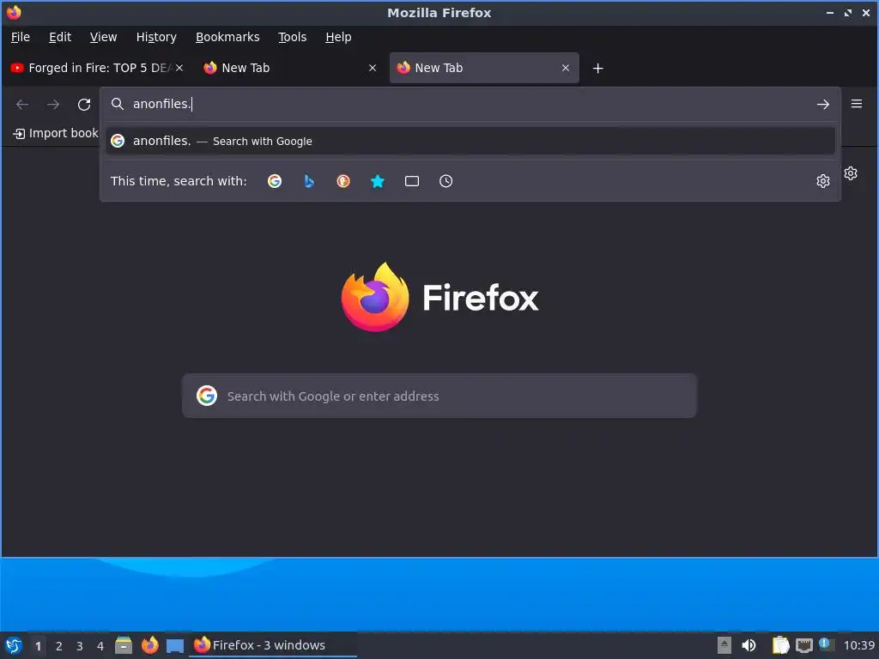Open search settings gear in the urlbar dropdown
This screenshot has width=879, height=659.
[x=823, y=181]
